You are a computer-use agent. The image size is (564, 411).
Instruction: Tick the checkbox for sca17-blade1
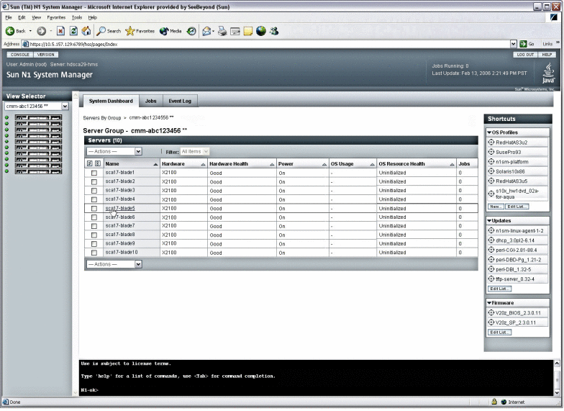[94, 173]
